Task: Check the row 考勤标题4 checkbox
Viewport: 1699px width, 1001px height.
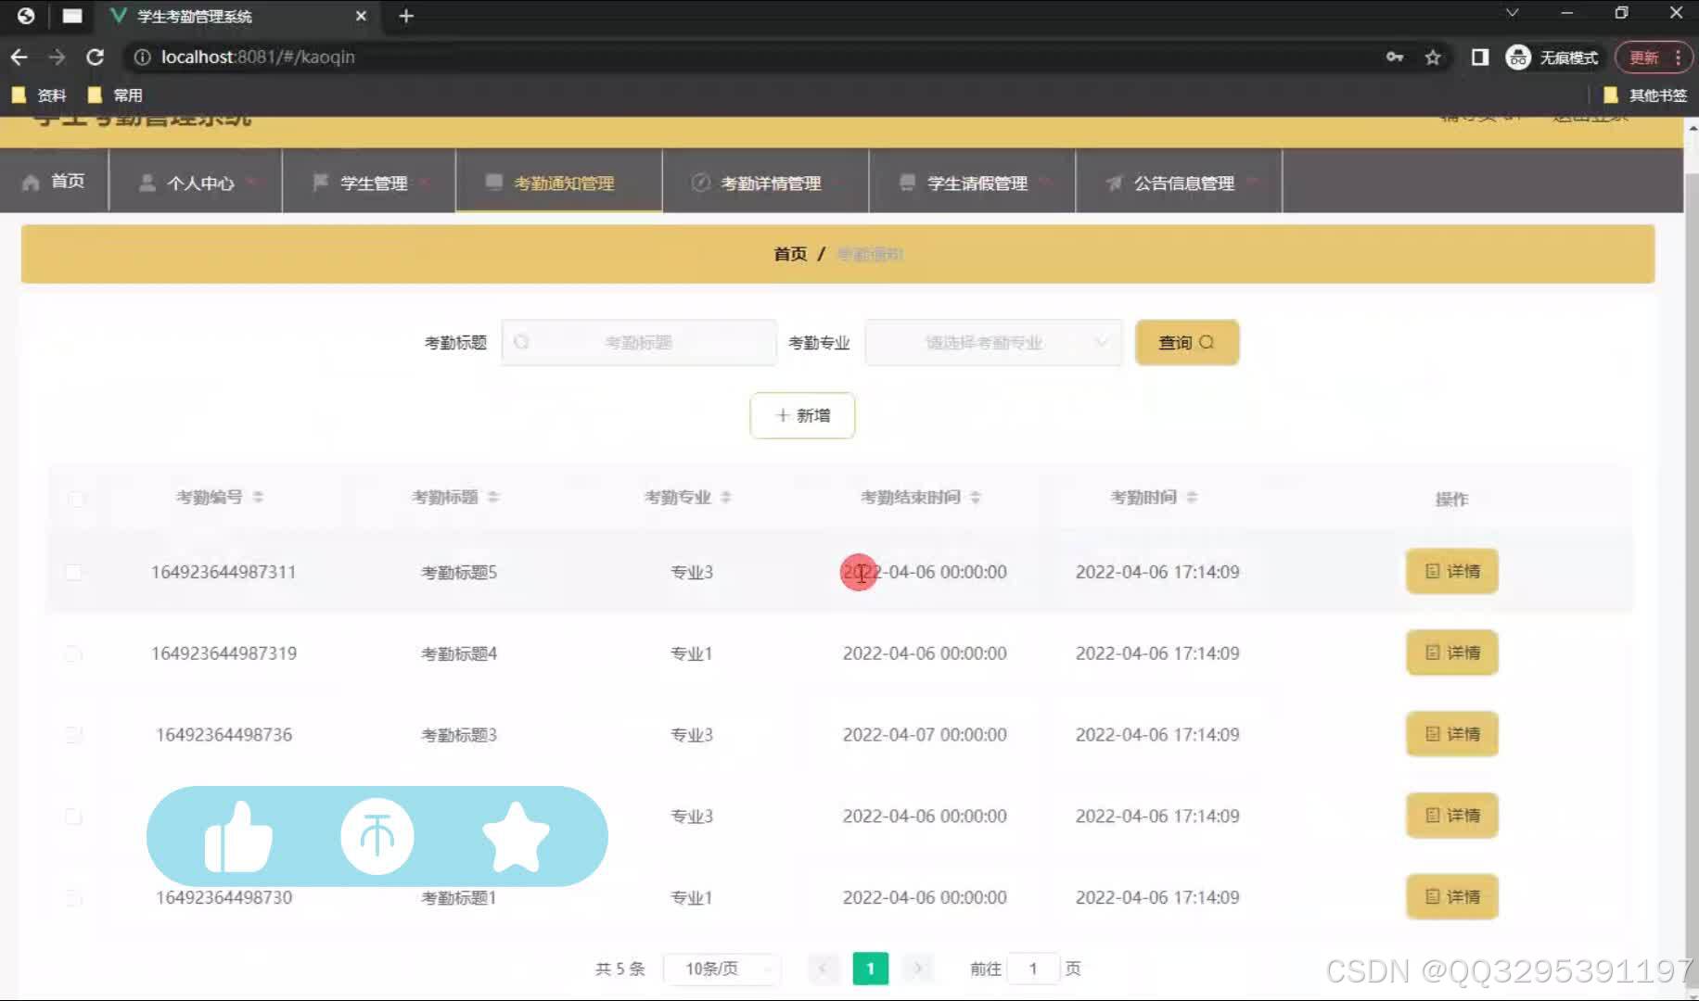Action: [73, 653]
